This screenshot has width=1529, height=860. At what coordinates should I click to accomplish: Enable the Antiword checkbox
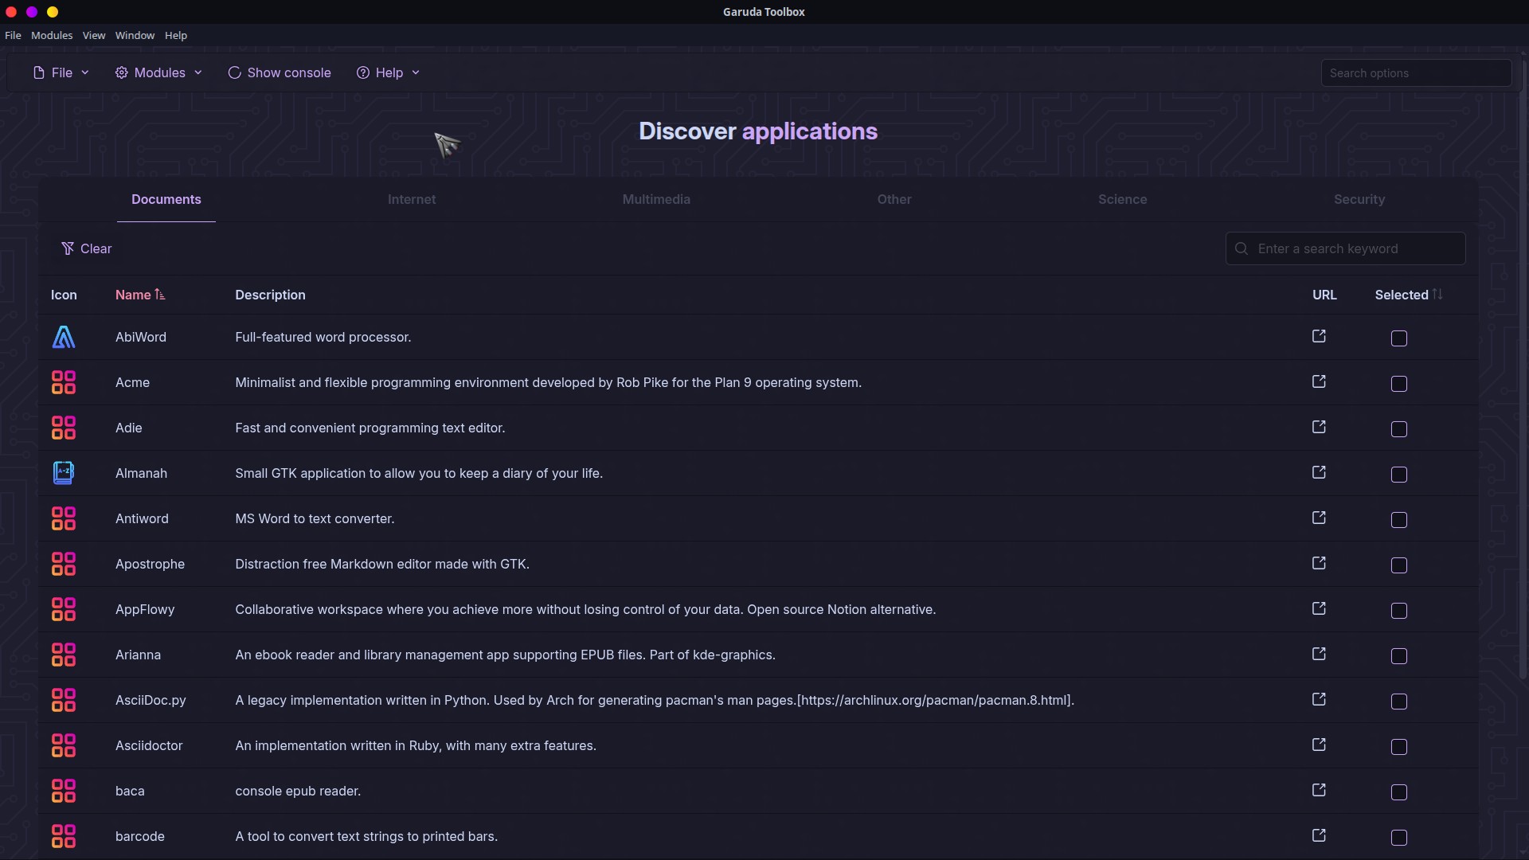1399,520
